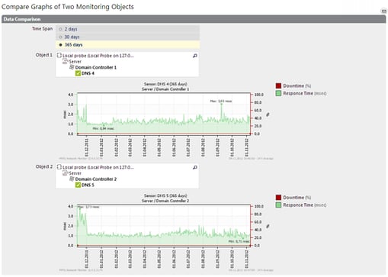Select the 30 days time span
The width and height of the screenshot is (388, 277).
pos(128,37)
